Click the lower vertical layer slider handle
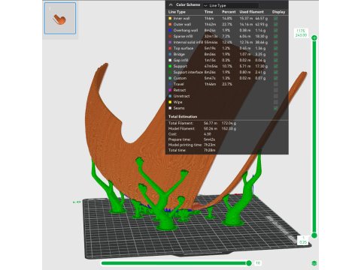The image size is (361, 270). point(314,235)
